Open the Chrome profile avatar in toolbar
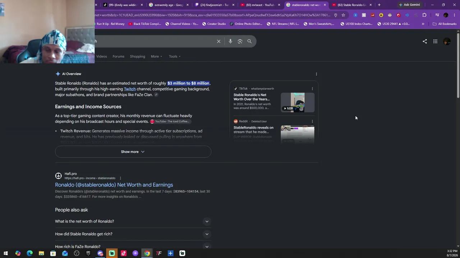 click(446, 15)
